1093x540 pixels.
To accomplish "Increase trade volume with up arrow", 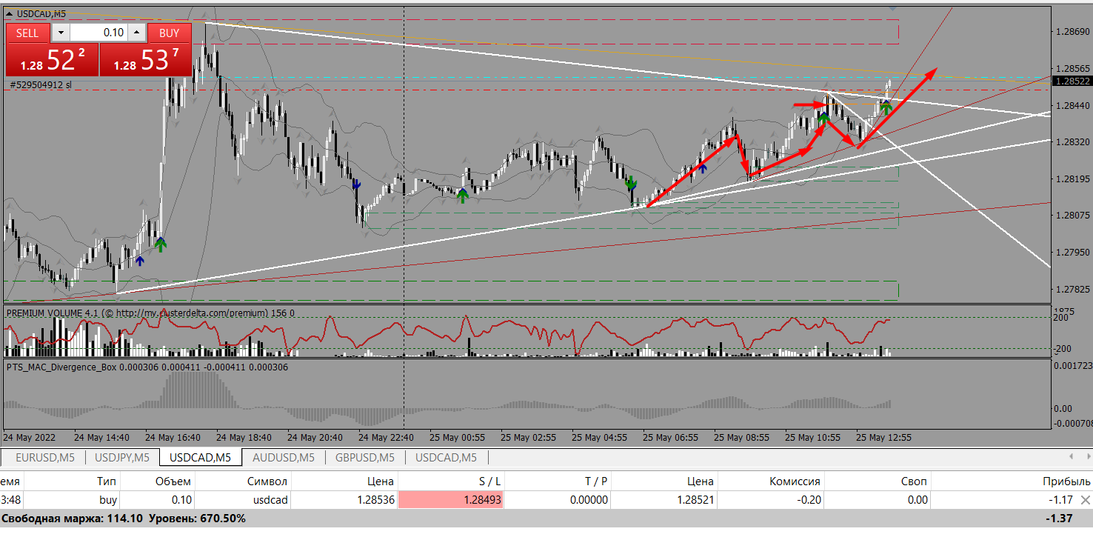I will coord(137,33).
